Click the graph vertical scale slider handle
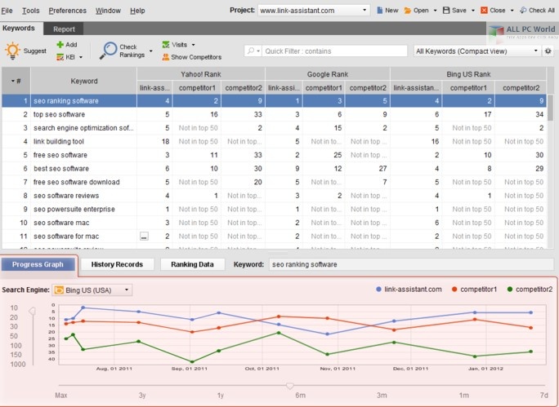Screen dimensions: 559x407 (33, 312)
